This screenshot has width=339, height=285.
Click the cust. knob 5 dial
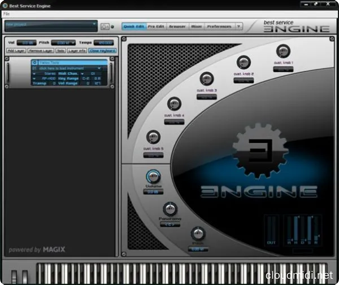click(x=153, y=137)
